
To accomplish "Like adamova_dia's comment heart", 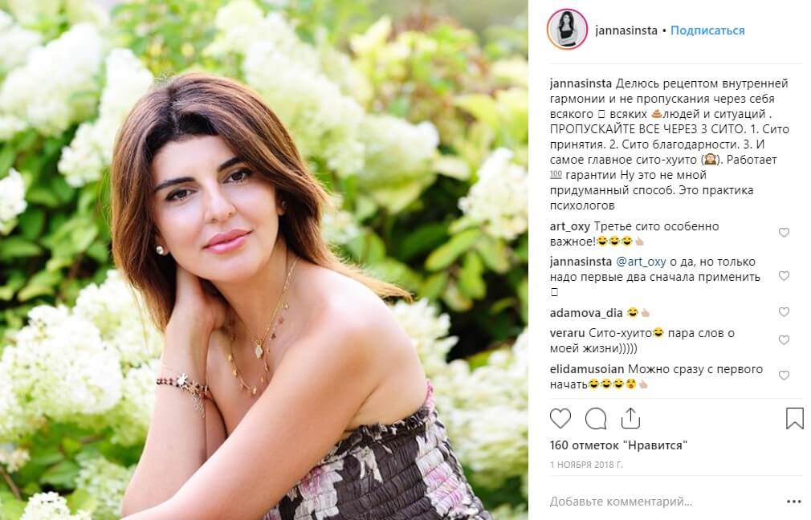I will [x=785, y=311].
